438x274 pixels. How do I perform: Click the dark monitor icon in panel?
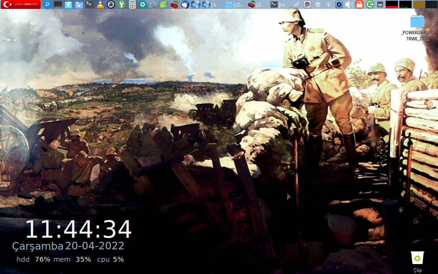(58, 4)
